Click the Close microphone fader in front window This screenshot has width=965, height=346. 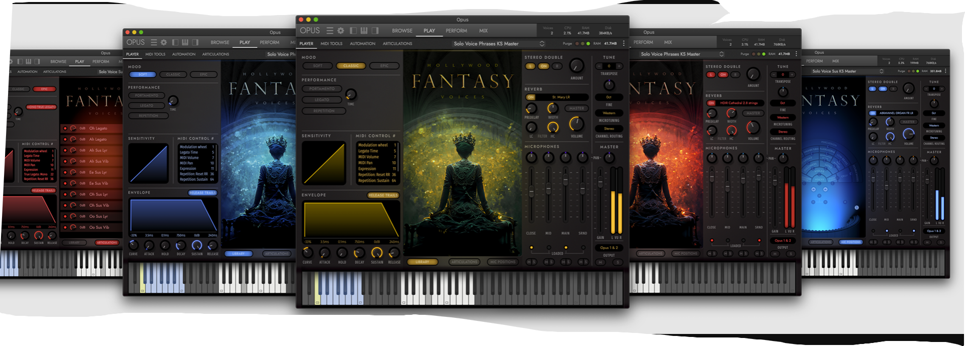click(x=531, y=191)
